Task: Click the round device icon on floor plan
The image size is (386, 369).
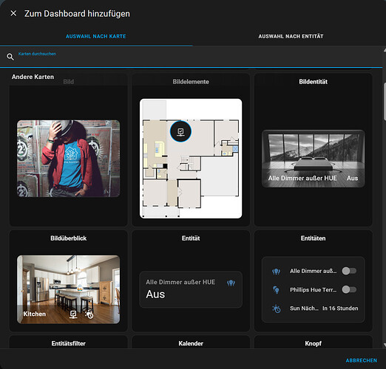Action: coord(180,131)
